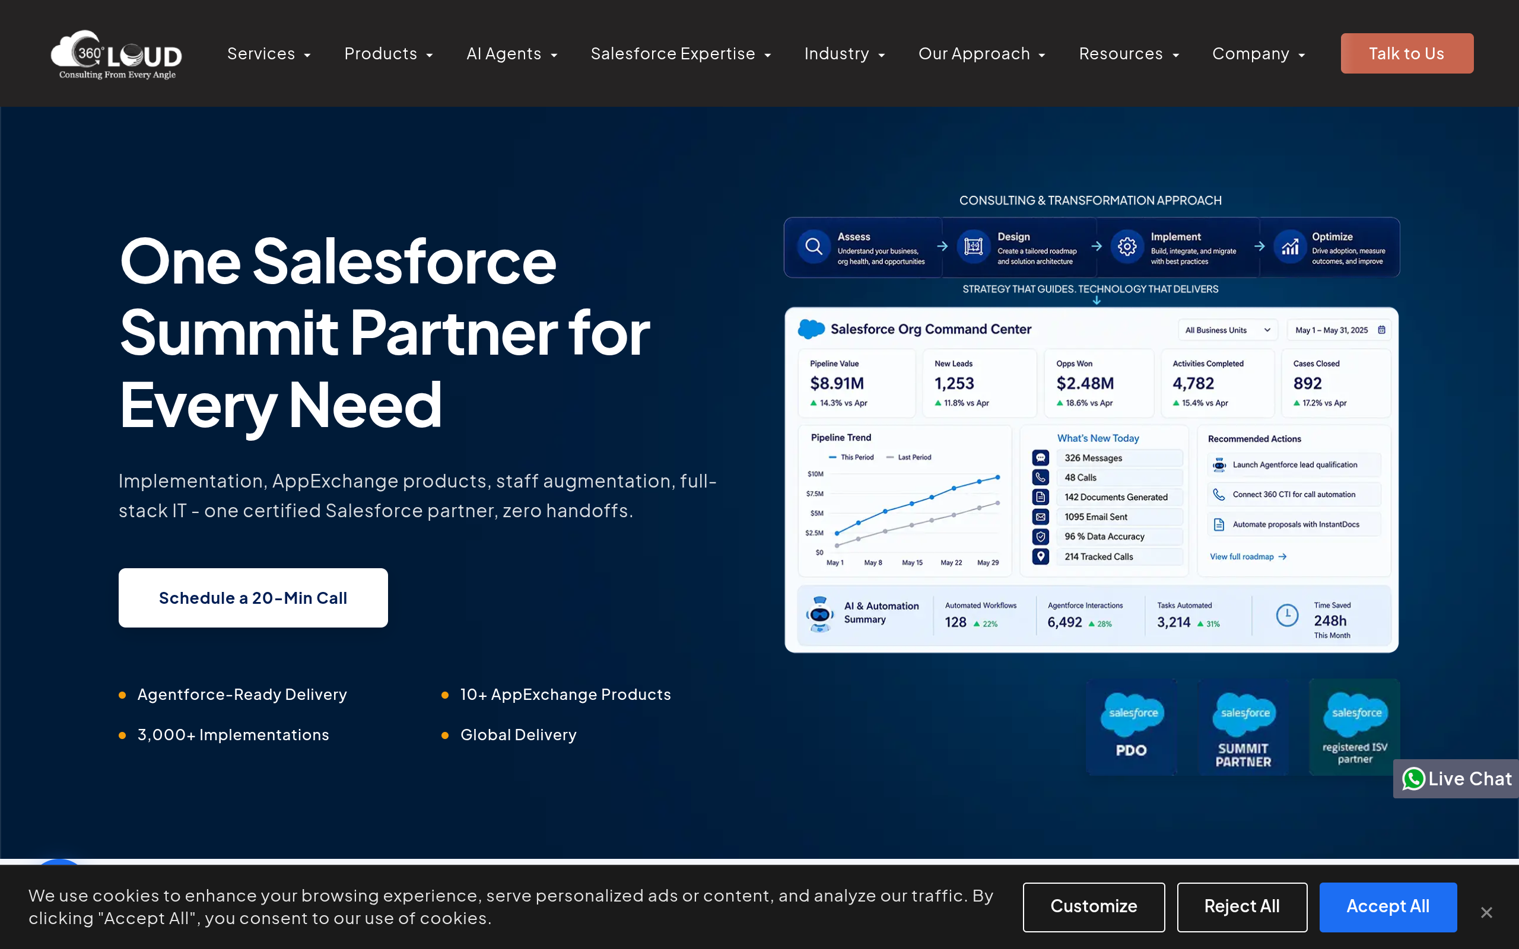Screen dimensions: 1519x949
Task: Click Automate proposals with InstantDocs text
Action: click(1296, 525)
